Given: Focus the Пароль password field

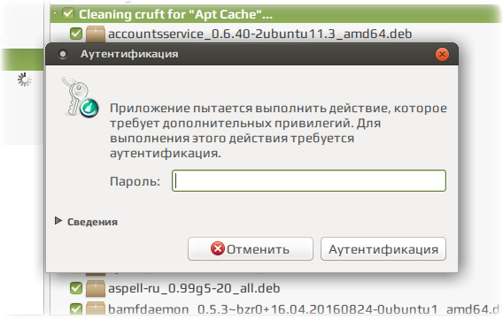Looking at the screenshot, I should pyautogui.click(x=309, y=181).
